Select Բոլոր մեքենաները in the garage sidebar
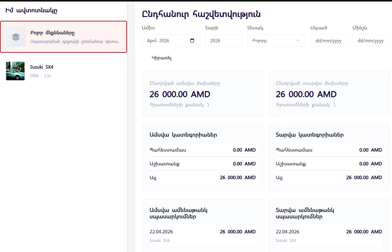Image resolution: width=392 pixels, height=252 pixels. [63, 37]
